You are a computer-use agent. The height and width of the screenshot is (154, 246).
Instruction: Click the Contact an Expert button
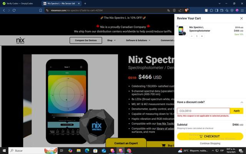click(x=126, y=143)
